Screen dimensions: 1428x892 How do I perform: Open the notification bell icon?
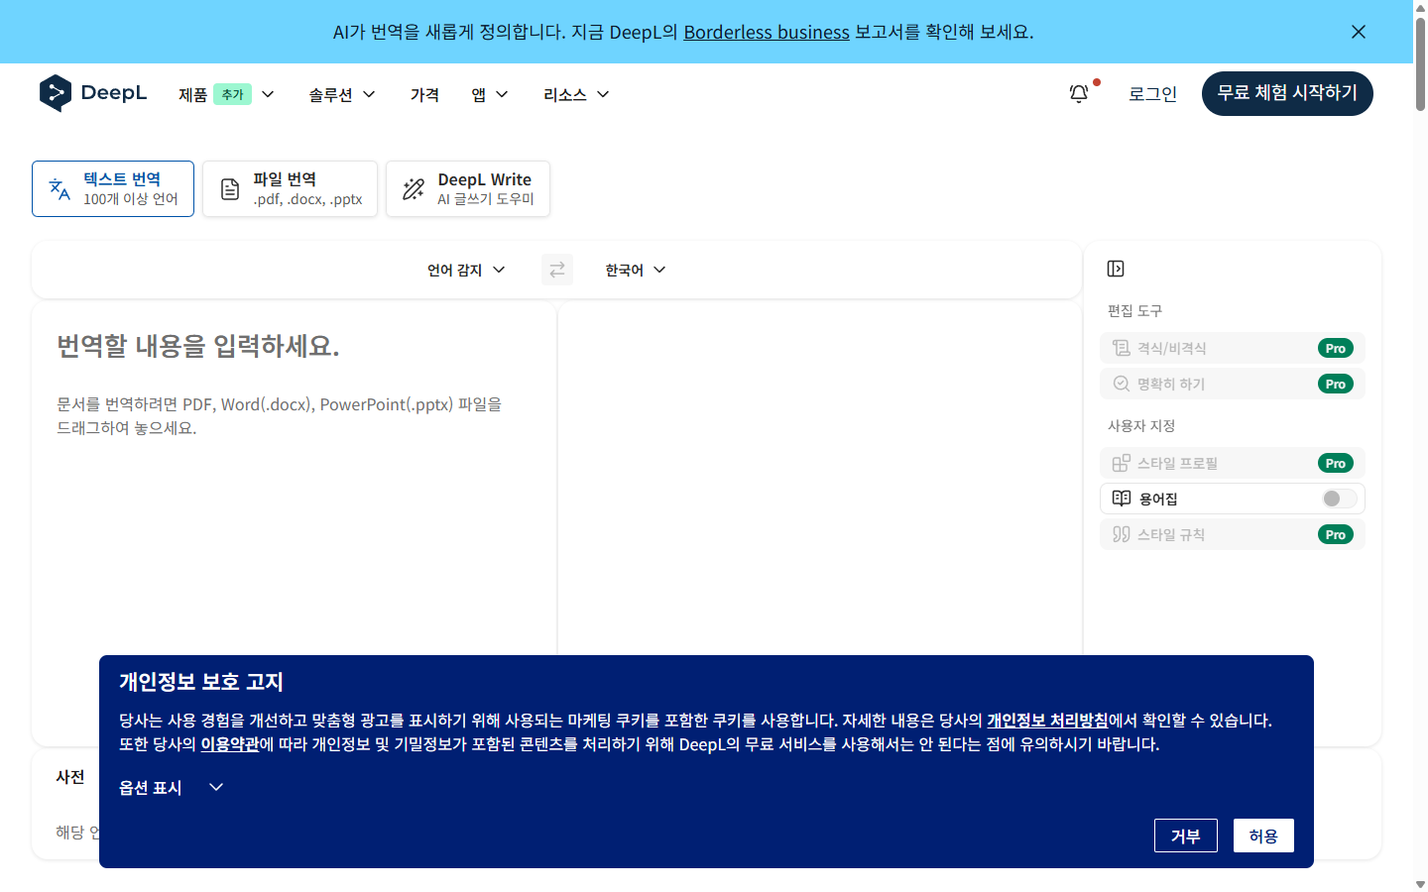[x=1079, y=92]
